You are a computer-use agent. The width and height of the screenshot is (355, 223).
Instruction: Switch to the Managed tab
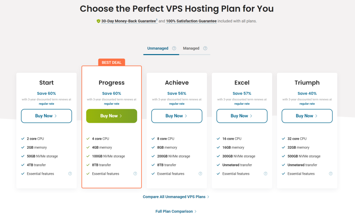tap(191, 48)
